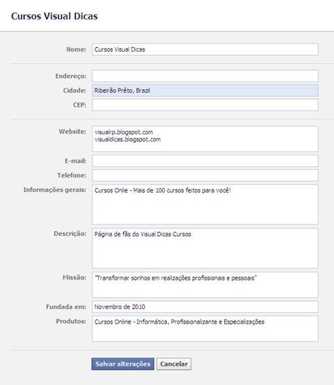Screen dimensions: 334x385
Task: Click the Informações gerais label
Action: click(x=55, y=190)
